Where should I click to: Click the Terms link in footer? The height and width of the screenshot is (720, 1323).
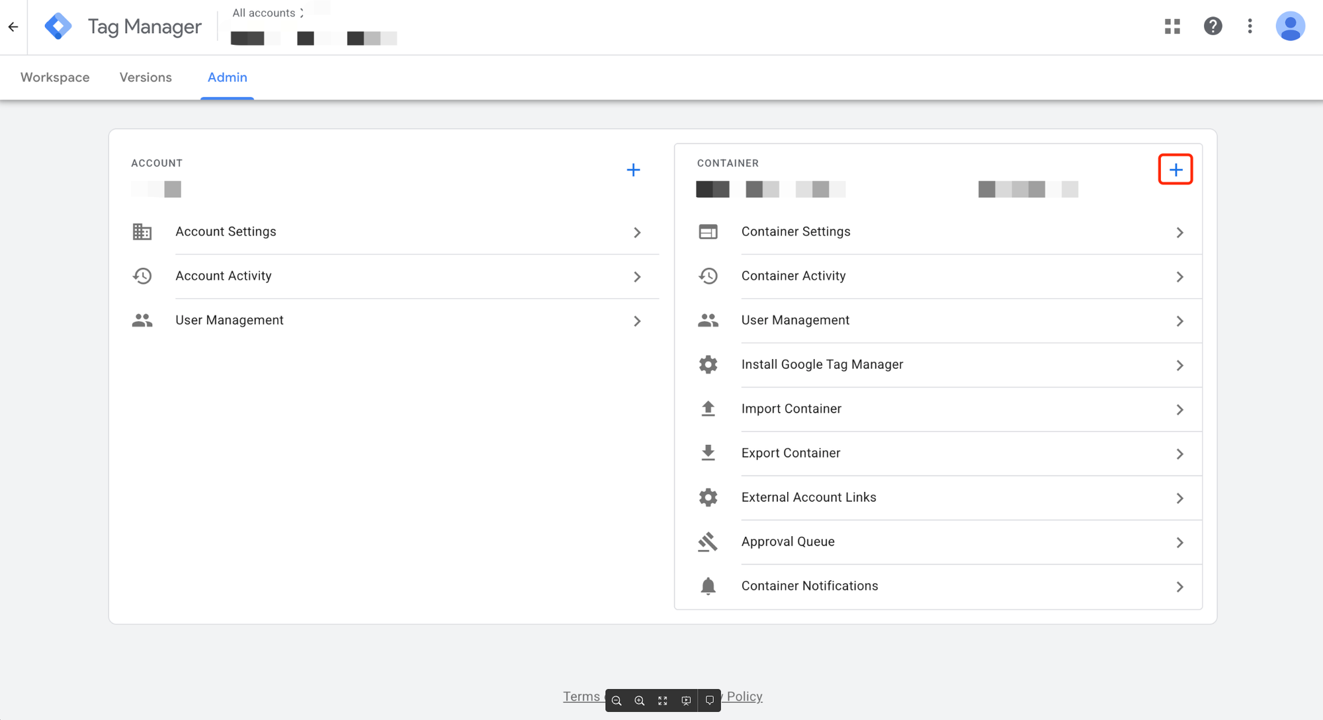click(x=581, y=696)
